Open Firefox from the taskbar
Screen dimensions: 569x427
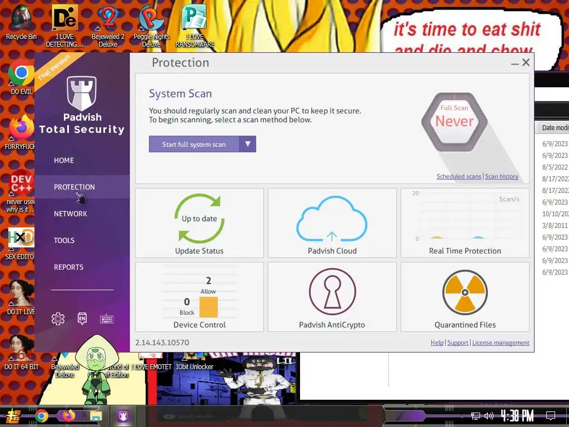68,416
